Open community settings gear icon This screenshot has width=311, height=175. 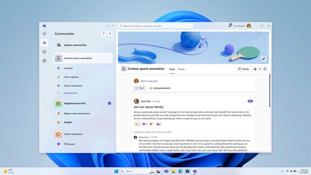pos(265,69)
